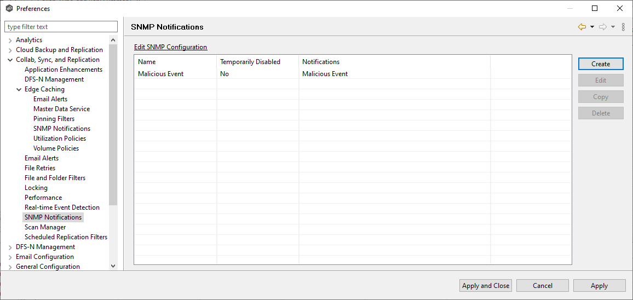Image resolution: width=633 pixels, height=300 pixels.
Task: Expand Cloud Backup and Replication node
Action: click(10, 50)
